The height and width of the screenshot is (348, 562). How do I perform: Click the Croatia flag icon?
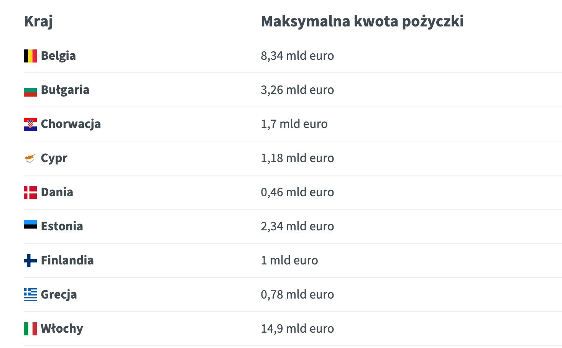30,124
